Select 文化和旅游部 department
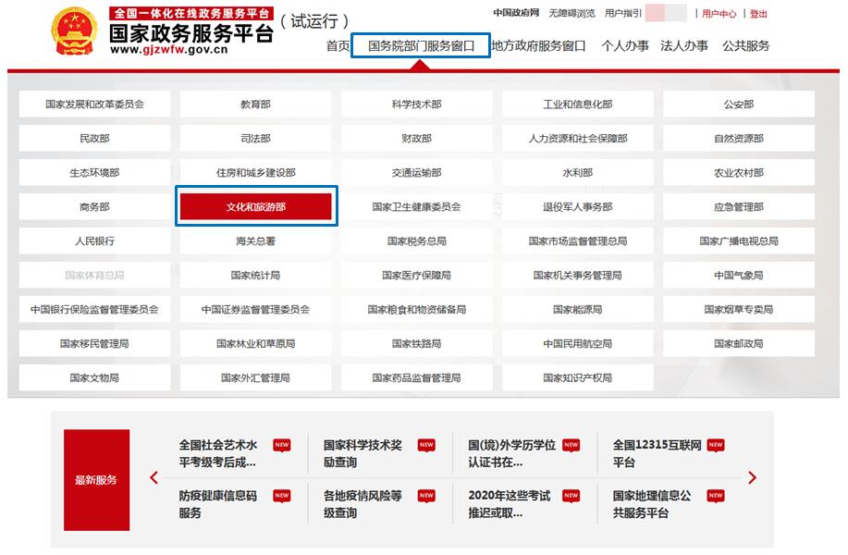 point(256,207)
